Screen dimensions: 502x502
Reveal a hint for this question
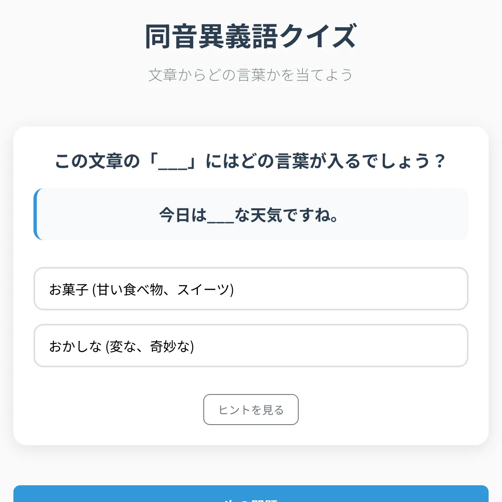251,410
